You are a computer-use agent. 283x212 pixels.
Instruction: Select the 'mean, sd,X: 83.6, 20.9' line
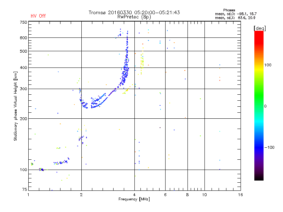(235, 18)
